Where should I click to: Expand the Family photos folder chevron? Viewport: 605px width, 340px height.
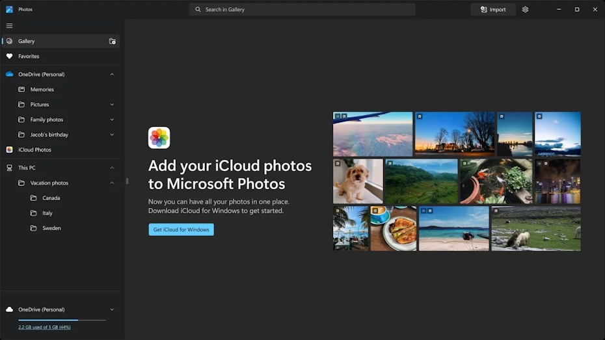click(x=112, y=120)
